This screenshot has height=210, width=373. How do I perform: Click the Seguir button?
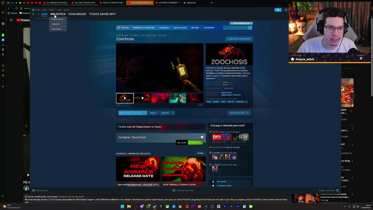pos(153,113)
